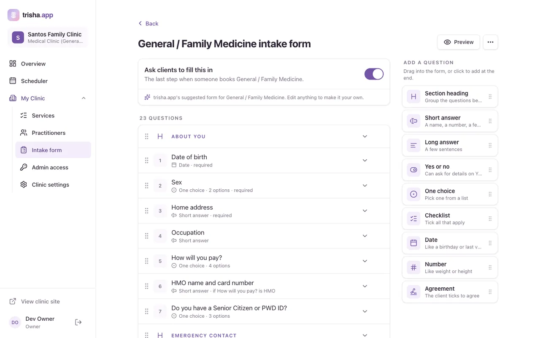Expand the HMO name and card number question
The image size is (540, 338).
(x=365, y=286)
